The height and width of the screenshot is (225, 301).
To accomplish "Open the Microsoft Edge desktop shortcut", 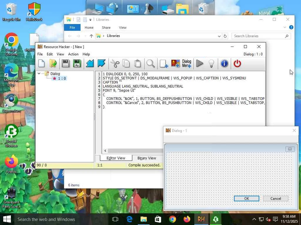I will [x=11, y=75].
